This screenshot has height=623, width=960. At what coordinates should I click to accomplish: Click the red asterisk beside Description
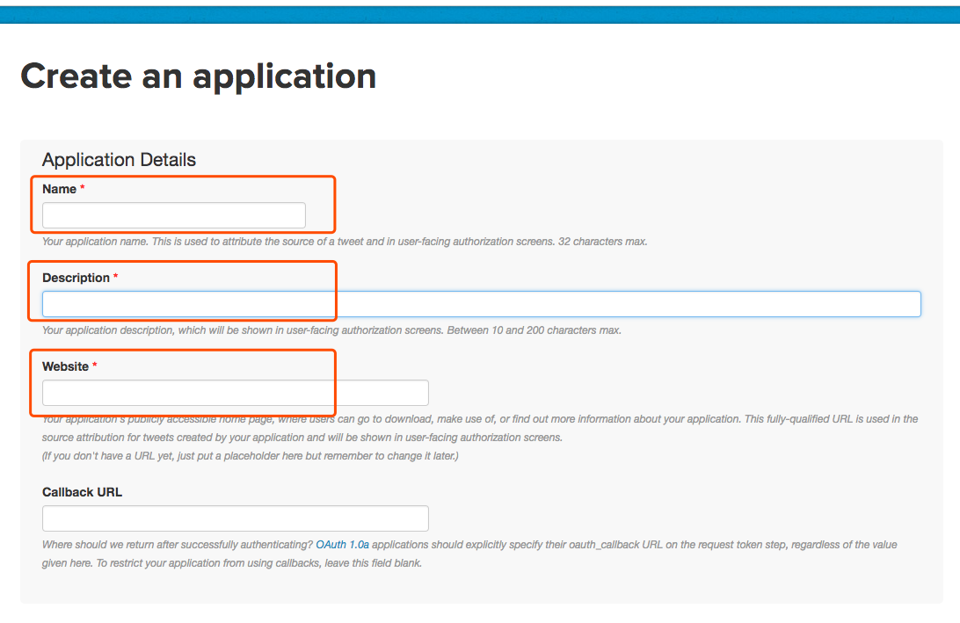[117, 276]
